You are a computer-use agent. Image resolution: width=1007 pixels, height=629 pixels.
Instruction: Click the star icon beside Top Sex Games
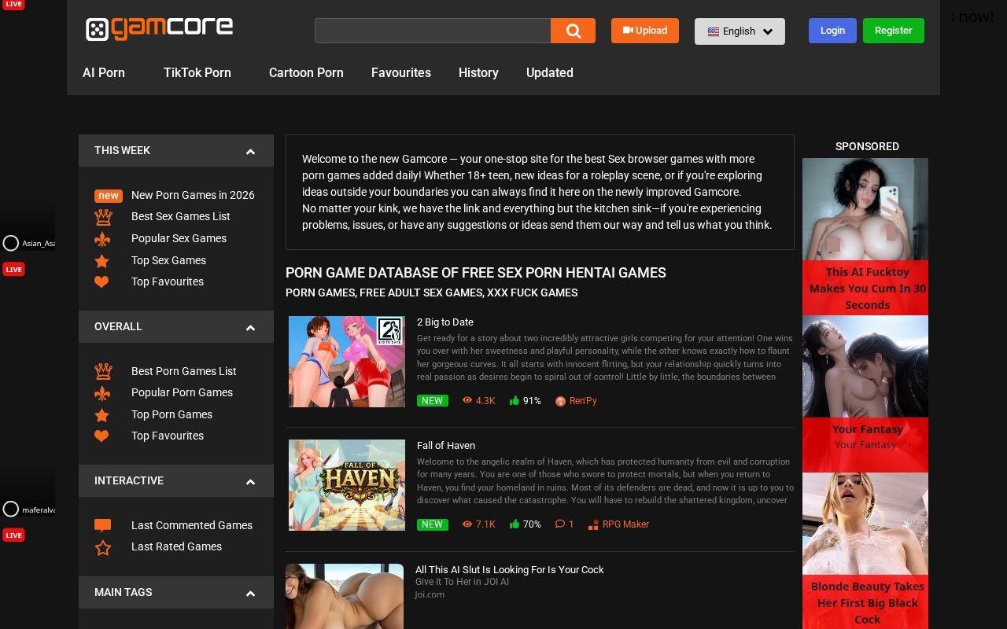click(101, 261)
